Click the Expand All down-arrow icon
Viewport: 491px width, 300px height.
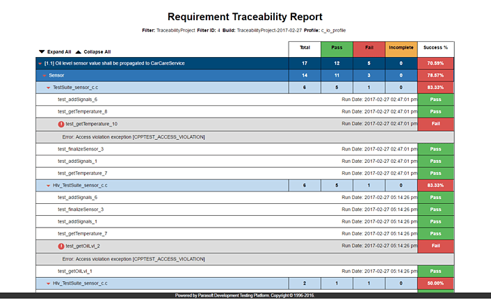pyautogui.click(x=42, y=52)
